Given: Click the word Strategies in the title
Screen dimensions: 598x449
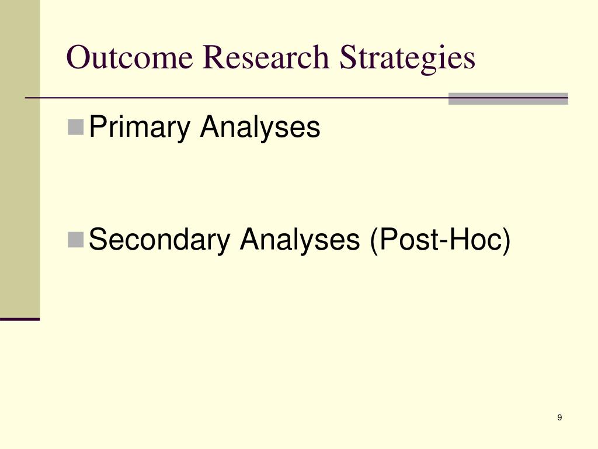Looking at the screenshot, I should point(407,57).
